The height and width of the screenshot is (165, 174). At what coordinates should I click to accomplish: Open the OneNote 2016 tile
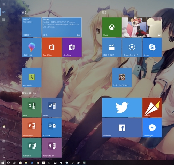[52, 148]
